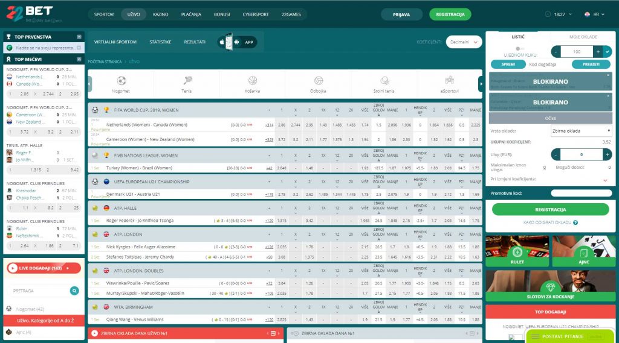619x343 pixels.
Task: Click the Preuzeti button in bet slip
Action: 591,64
